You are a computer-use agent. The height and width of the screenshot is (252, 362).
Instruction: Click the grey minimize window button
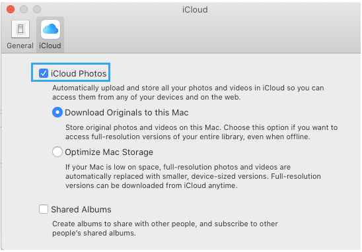(24, 9)
